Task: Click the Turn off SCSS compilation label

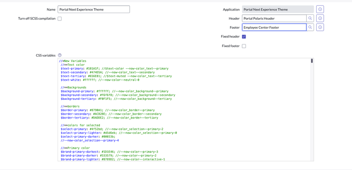Action: [37, 19]
